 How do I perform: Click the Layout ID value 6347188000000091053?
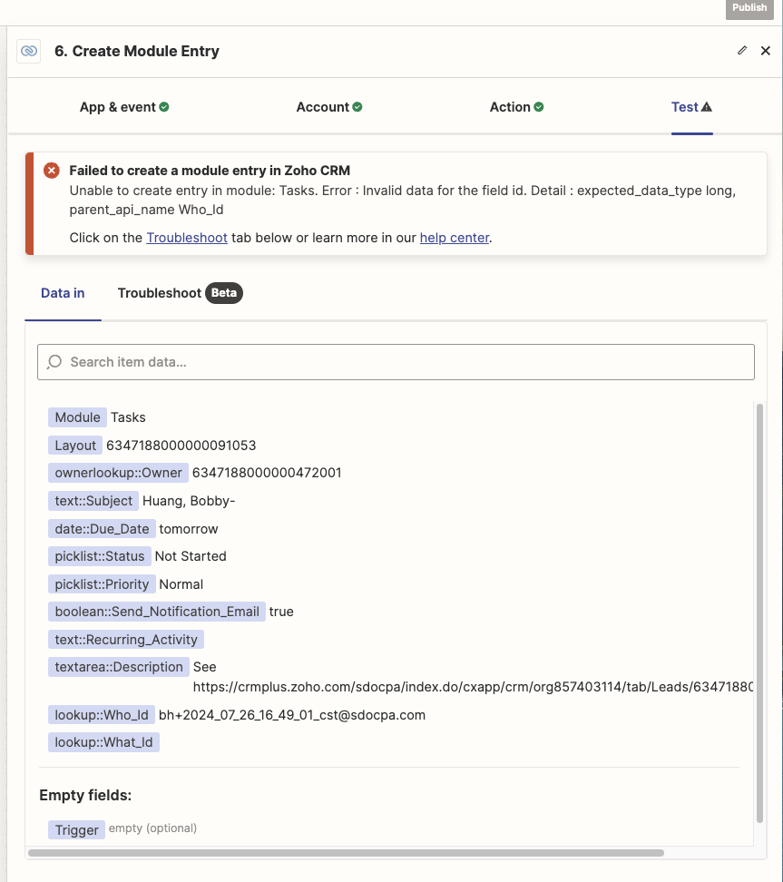coord(181,446)
